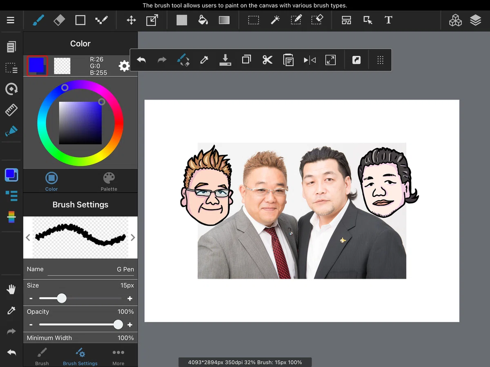Click the Save download icon
Viewport: 490px width, 367px height.
pos(225,60)
